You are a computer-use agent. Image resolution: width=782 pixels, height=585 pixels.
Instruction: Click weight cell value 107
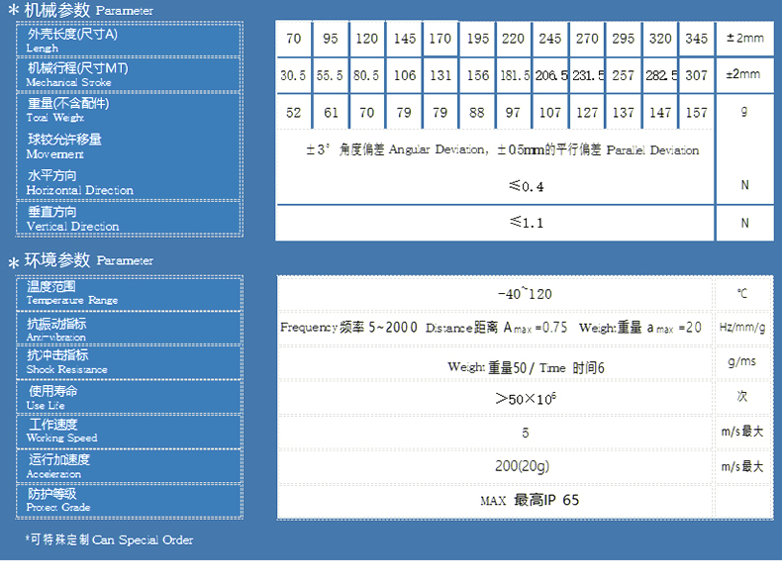pyautogui.click(x=550, y=112)
